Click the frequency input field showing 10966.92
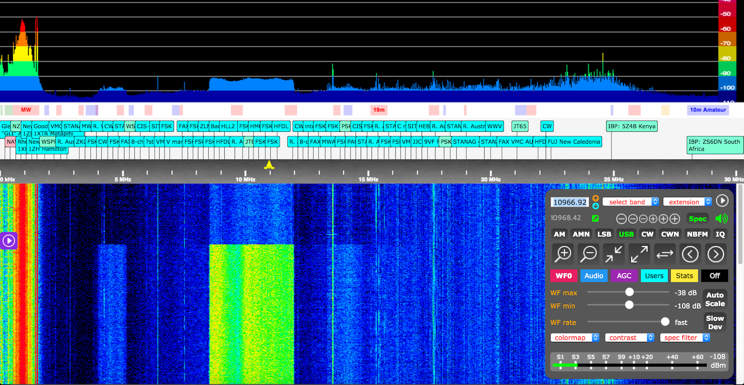The height and width of the screenshot is (385, 744). click(570, 202)
